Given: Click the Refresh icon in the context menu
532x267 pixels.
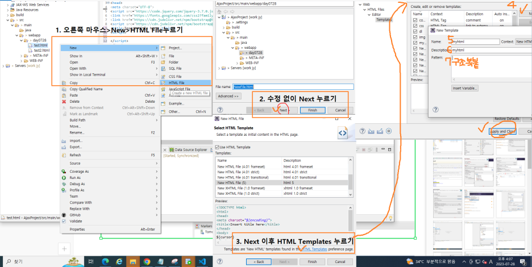Looking at the screenshot, I should (64, 156).
